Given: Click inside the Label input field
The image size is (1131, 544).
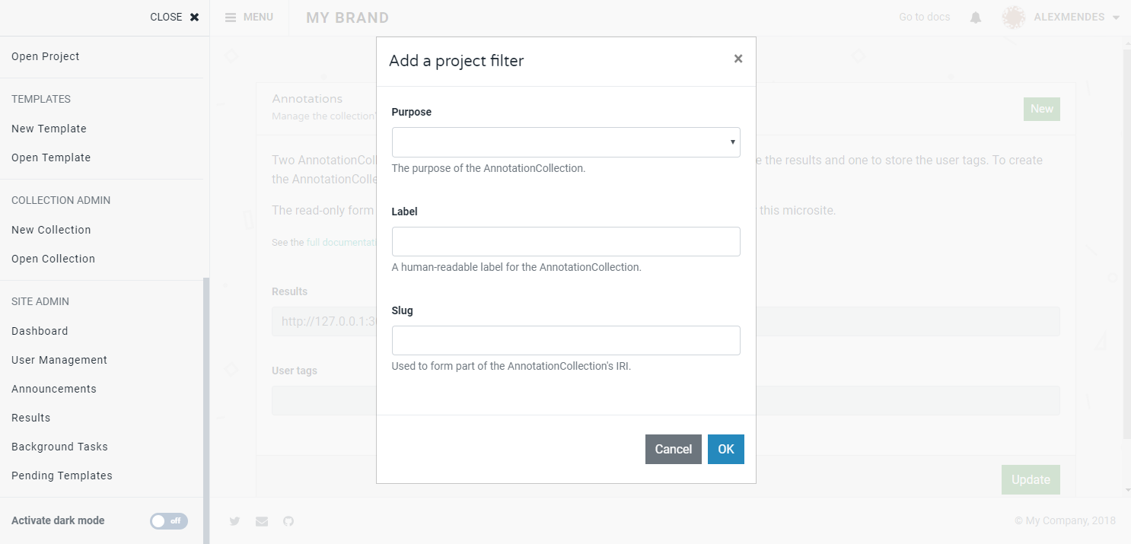Looking at the screenshot, I should tap(565, 241).
